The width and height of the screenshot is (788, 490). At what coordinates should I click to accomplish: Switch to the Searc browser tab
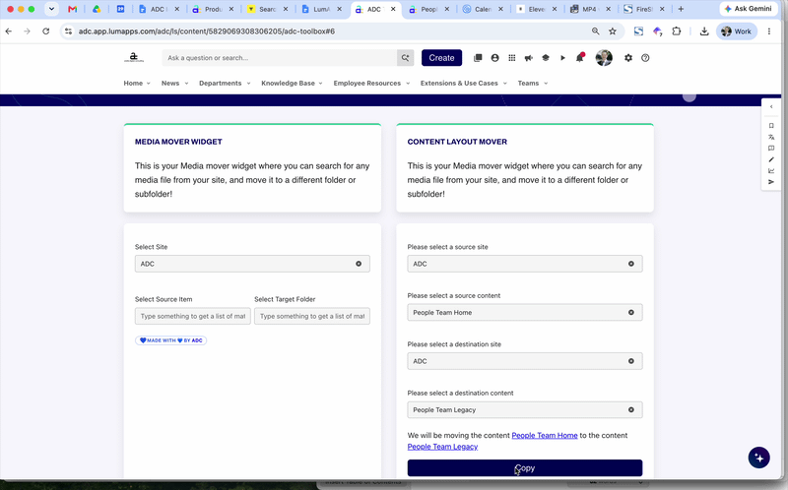point(267,9)
